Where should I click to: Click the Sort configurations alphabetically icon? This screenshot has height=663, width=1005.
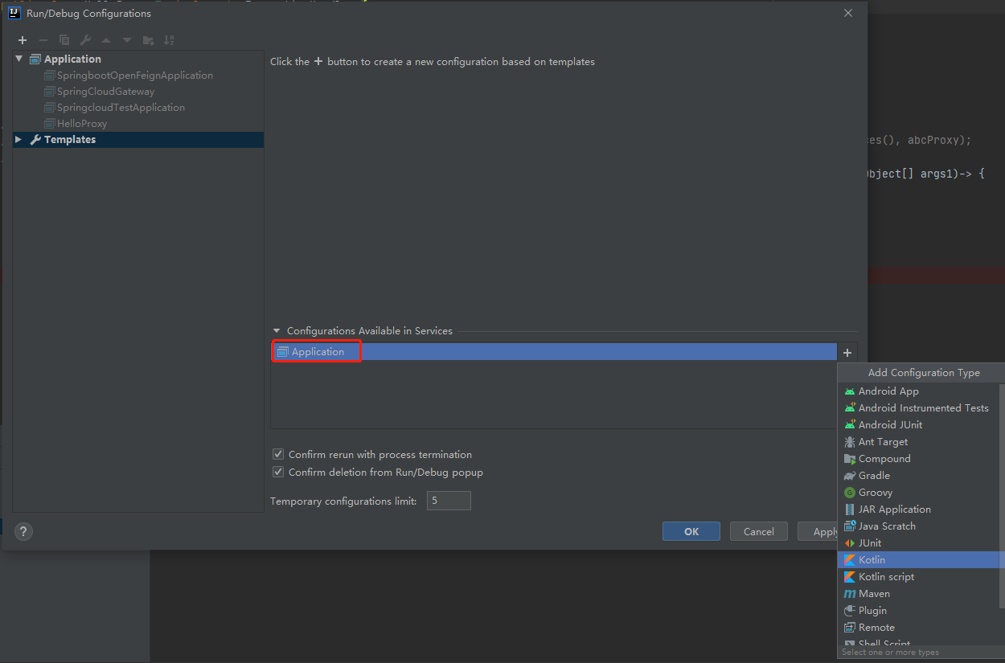click(169, 40)
